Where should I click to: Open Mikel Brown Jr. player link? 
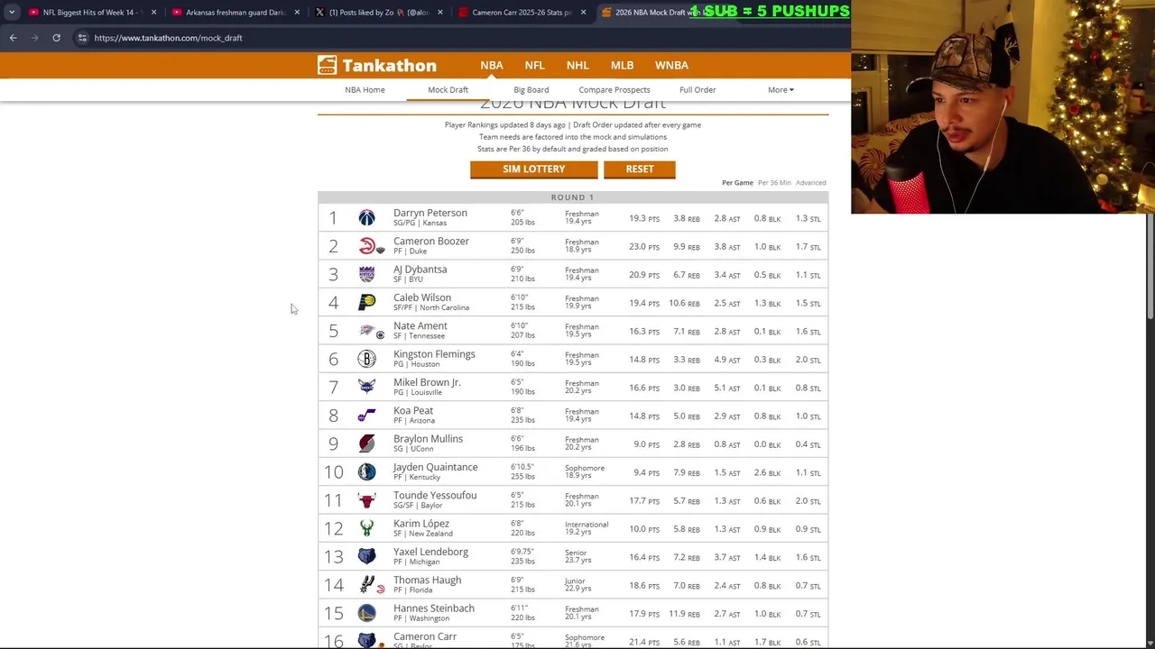pos(427,382)
